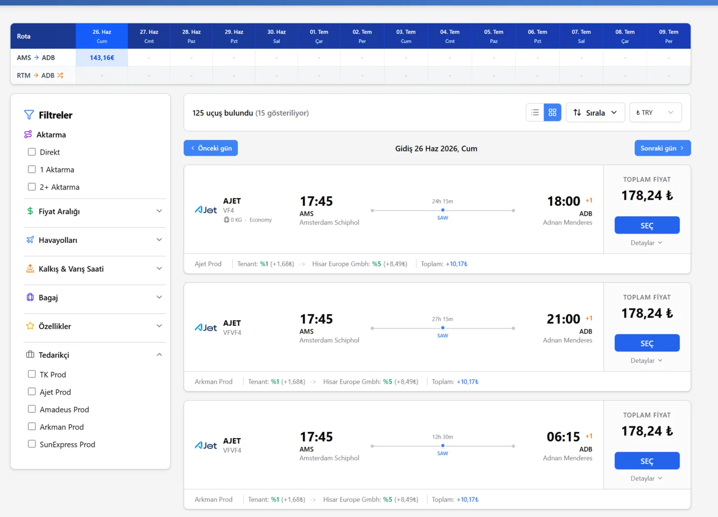
Task: Select the grid view layout icon
Action: (552, 113)
